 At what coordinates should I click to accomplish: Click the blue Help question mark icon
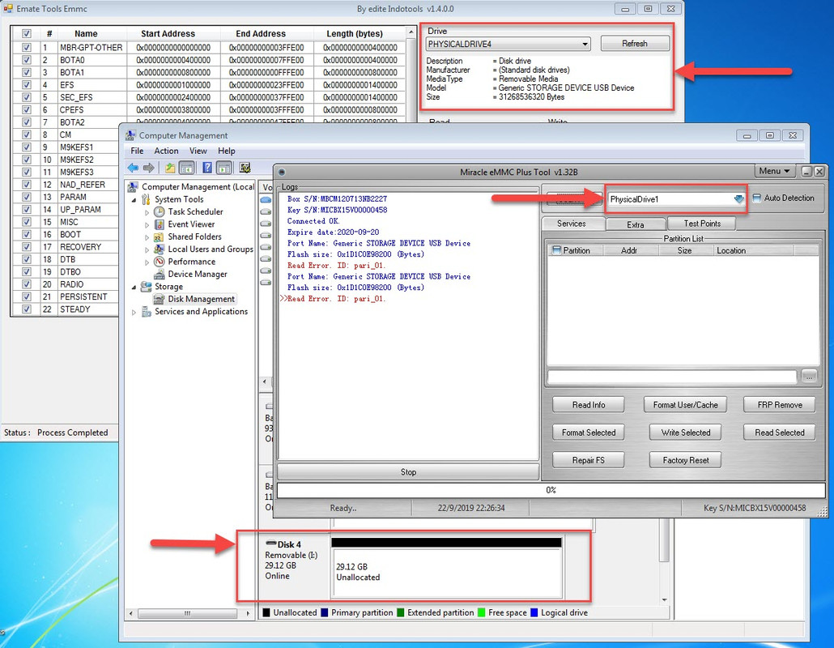[207, 168]
